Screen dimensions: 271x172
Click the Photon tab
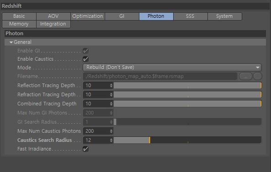pyautogui.click(x=156, y=16)
